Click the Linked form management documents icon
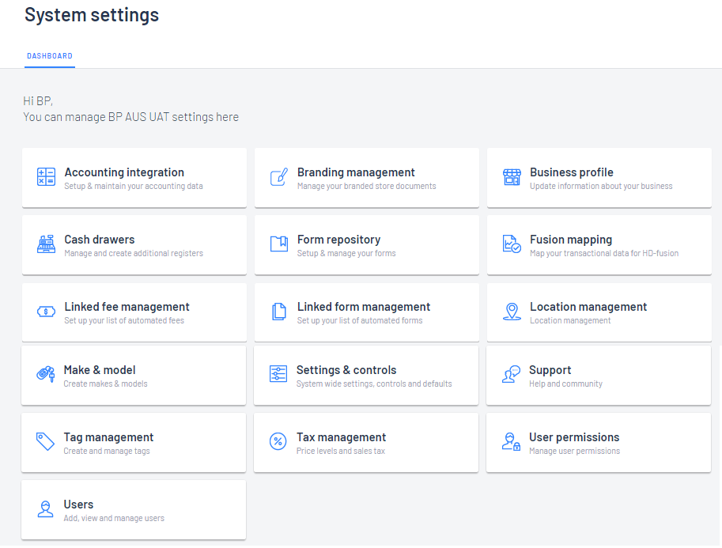The height and width of the screenshot is (548, 722). [x=279, y=312]
